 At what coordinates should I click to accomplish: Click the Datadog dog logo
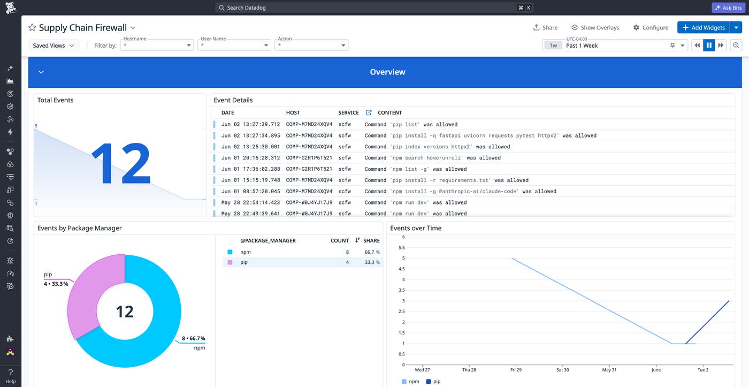point(10,7)
